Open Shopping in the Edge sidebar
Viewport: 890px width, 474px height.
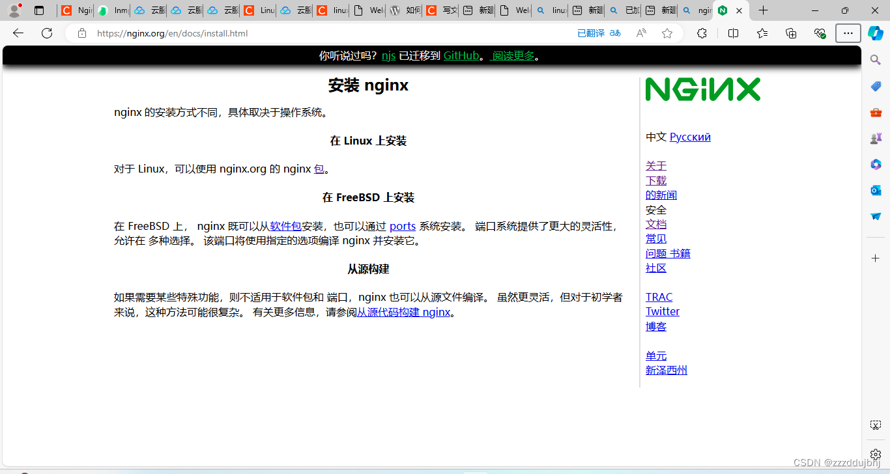[875, 86]
